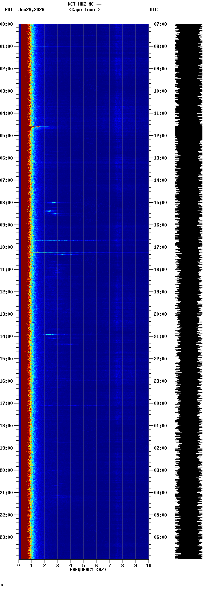Screen dimensions: 205x589
Task: Select the 22:00 label on the PDT axis
Action: 6,515
